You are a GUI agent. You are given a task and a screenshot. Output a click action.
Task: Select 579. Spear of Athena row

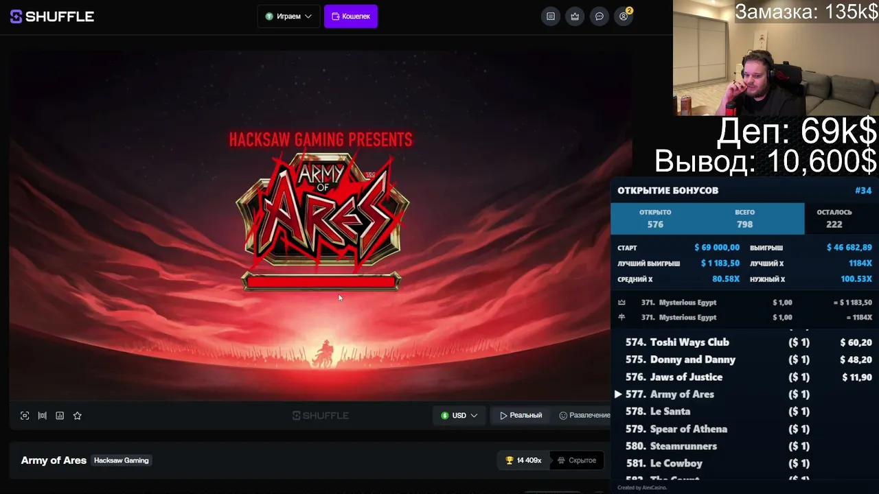click(x=744, y=429)
